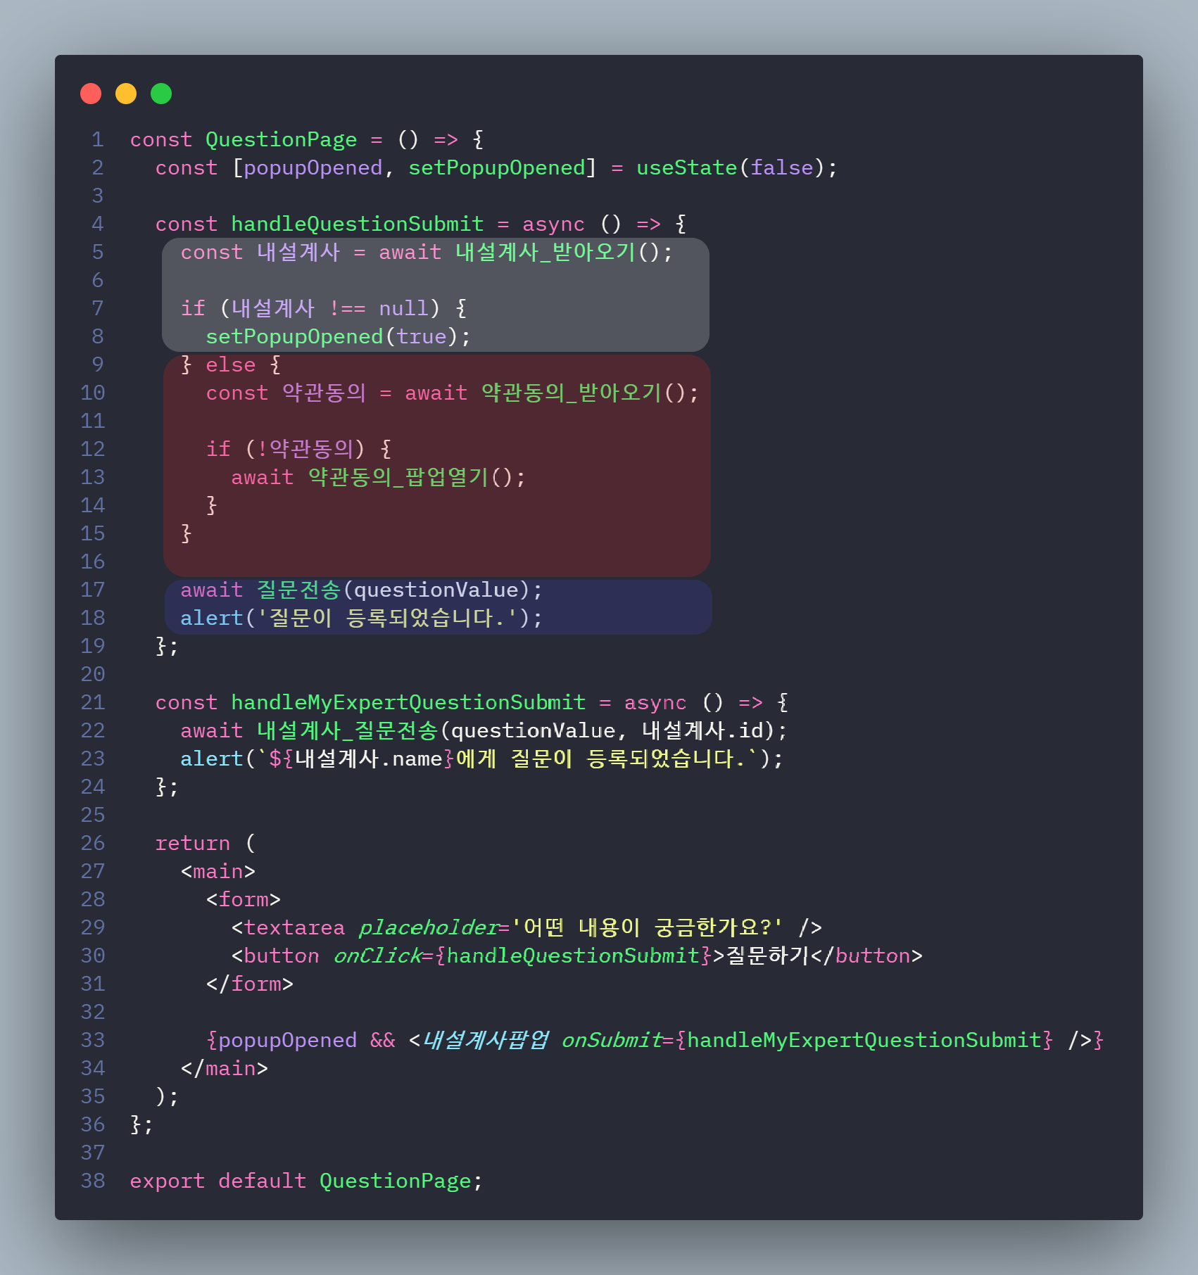
Task: Click '내설계사_질문전송' on line 22
Action: 347,730
